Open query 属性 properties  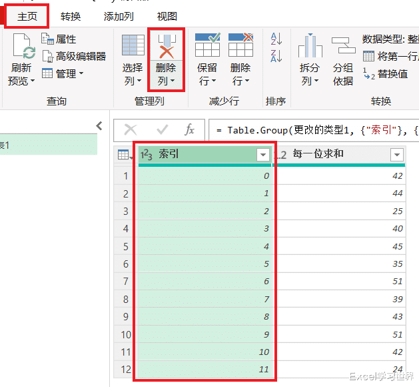(x=59, y=39)
